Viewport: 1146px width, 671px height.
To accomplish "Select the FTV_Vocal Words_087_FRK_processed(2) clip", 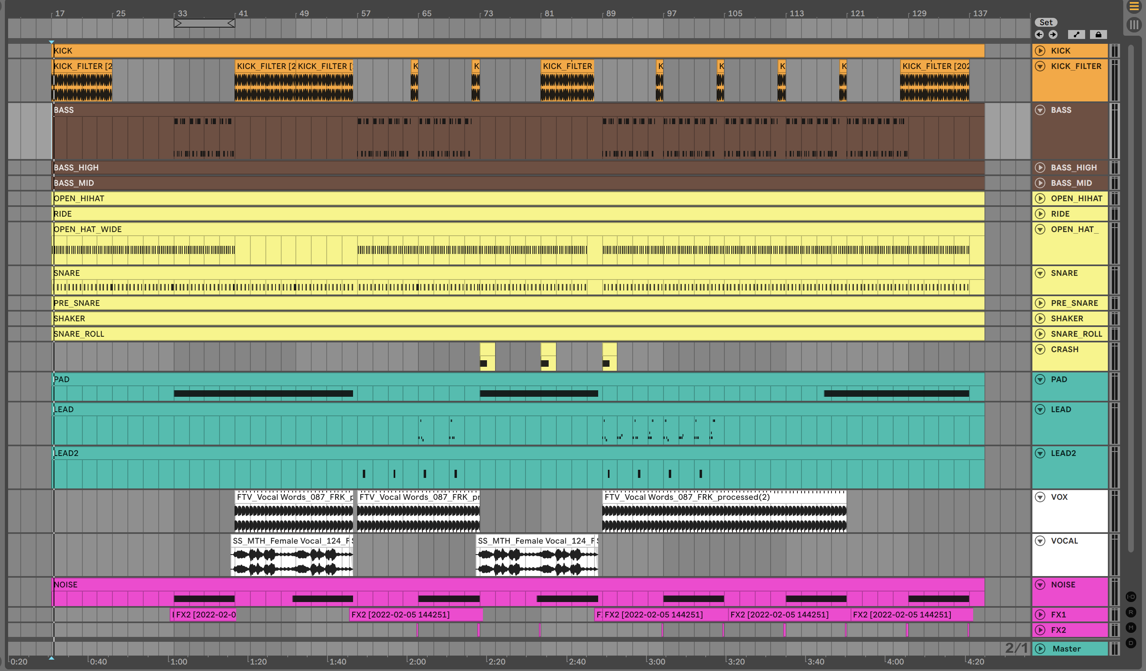I will click(x=724, y=511).
